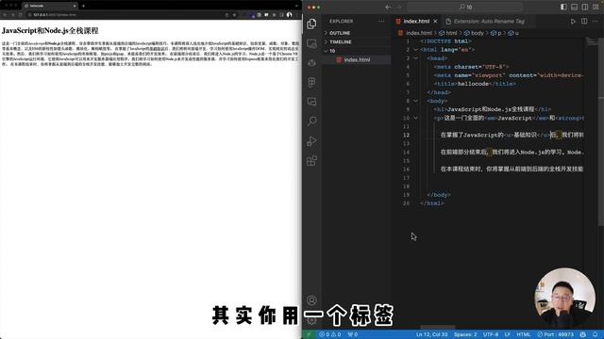This screenshot has height=339, width=604.
Task: Click the notifications bell in status bar
Action: pos(596,334)
